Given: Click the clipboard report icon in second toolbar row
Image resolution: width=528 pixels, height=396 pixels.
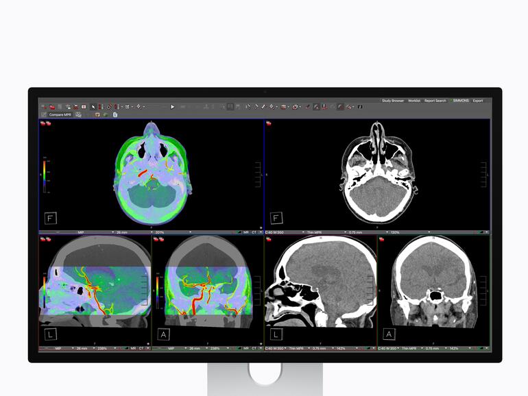Looking at the screenshot, I should [115, 114].
